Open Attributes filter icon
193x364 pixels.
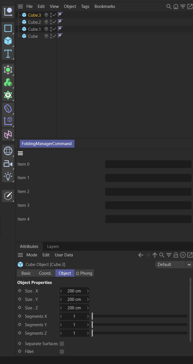[x=169, y=255]
